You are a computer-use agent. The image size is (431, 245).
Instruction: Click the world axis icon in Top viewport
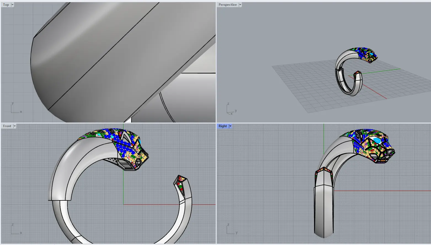(x=15, y=108)
